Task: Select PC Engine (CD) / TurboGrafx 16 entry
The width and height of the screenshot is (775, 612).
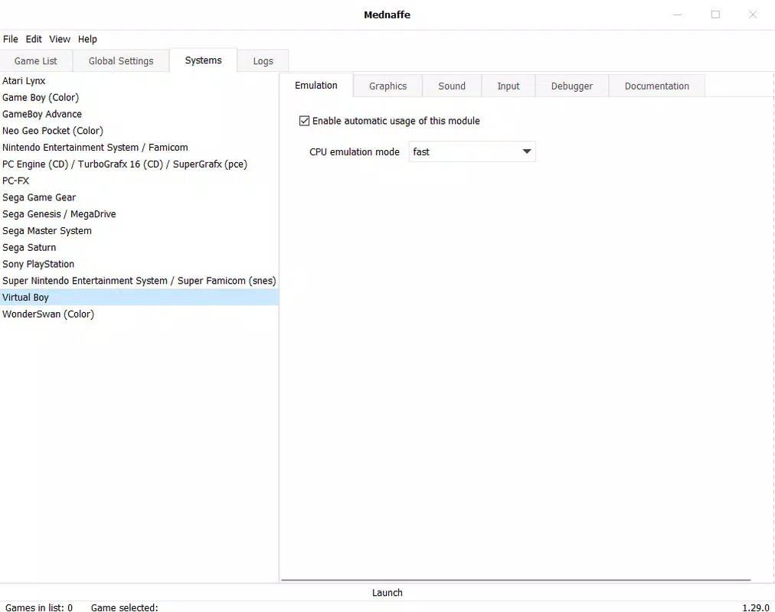Action: pos(139,164)
